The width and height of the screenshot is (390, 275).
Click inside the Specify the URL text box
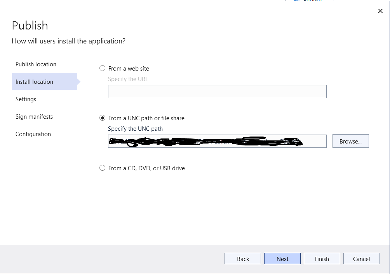(217, 91)
